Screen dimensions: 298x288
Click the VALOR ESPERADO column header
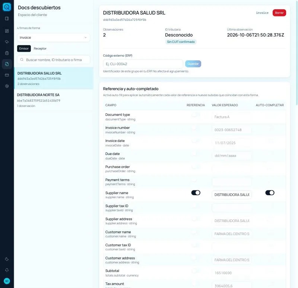(225, 105)
